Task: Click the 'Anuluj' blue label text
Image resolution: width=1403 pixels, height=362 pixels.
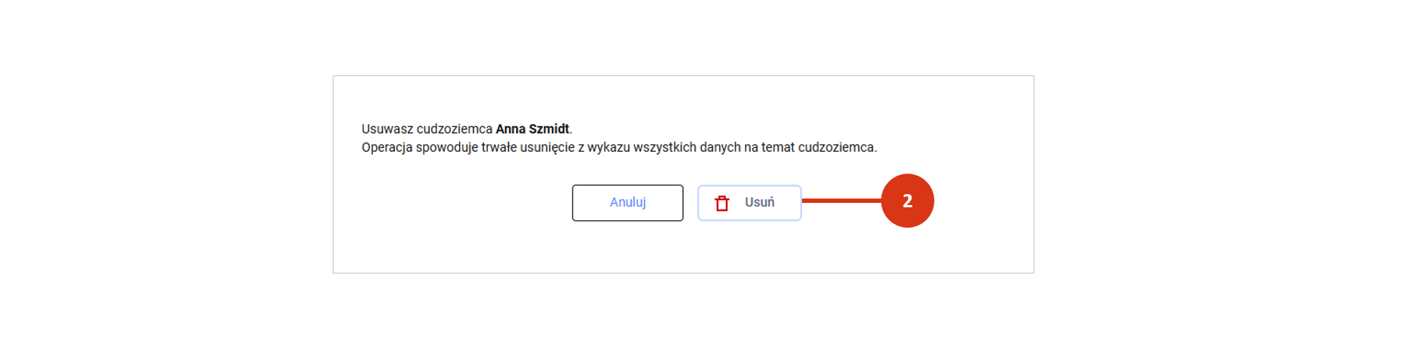Action: click(628, 202)
